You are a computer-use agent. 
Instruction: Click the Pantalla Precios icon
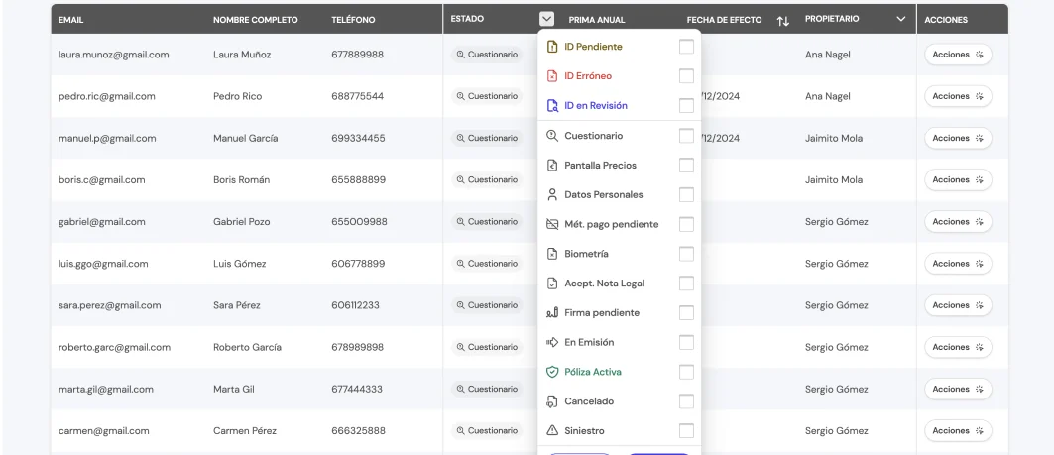[x=552, y=166]
